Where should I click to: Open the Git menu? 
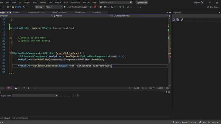pyautogui.click(x=20, y=2)
